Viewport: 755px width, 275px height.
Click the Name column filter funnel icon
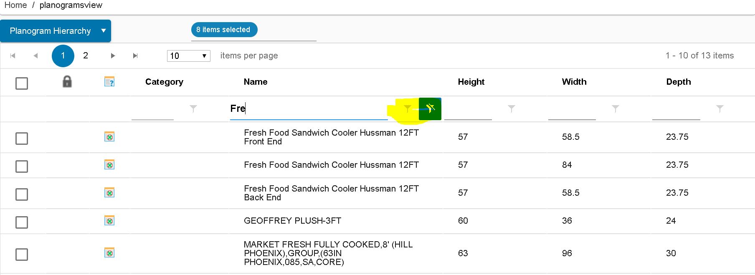(x=407, y=109)
